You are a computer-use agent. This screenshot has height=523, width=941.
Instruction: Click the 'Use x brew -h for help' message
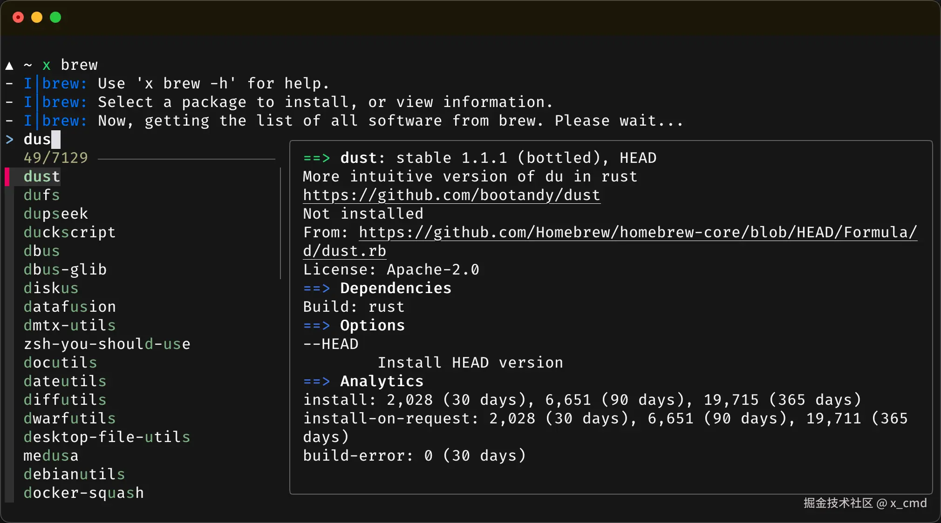click(x=214, y=84)
